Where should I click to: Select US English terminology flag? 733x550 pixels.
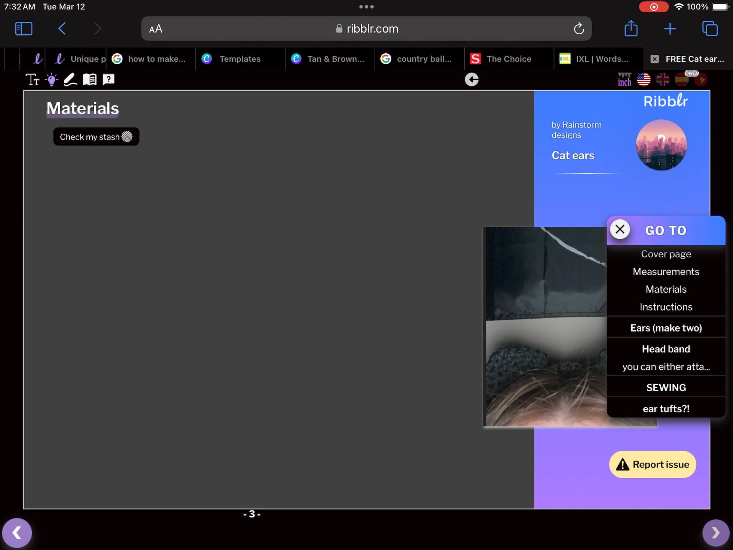tap(644, 79)
